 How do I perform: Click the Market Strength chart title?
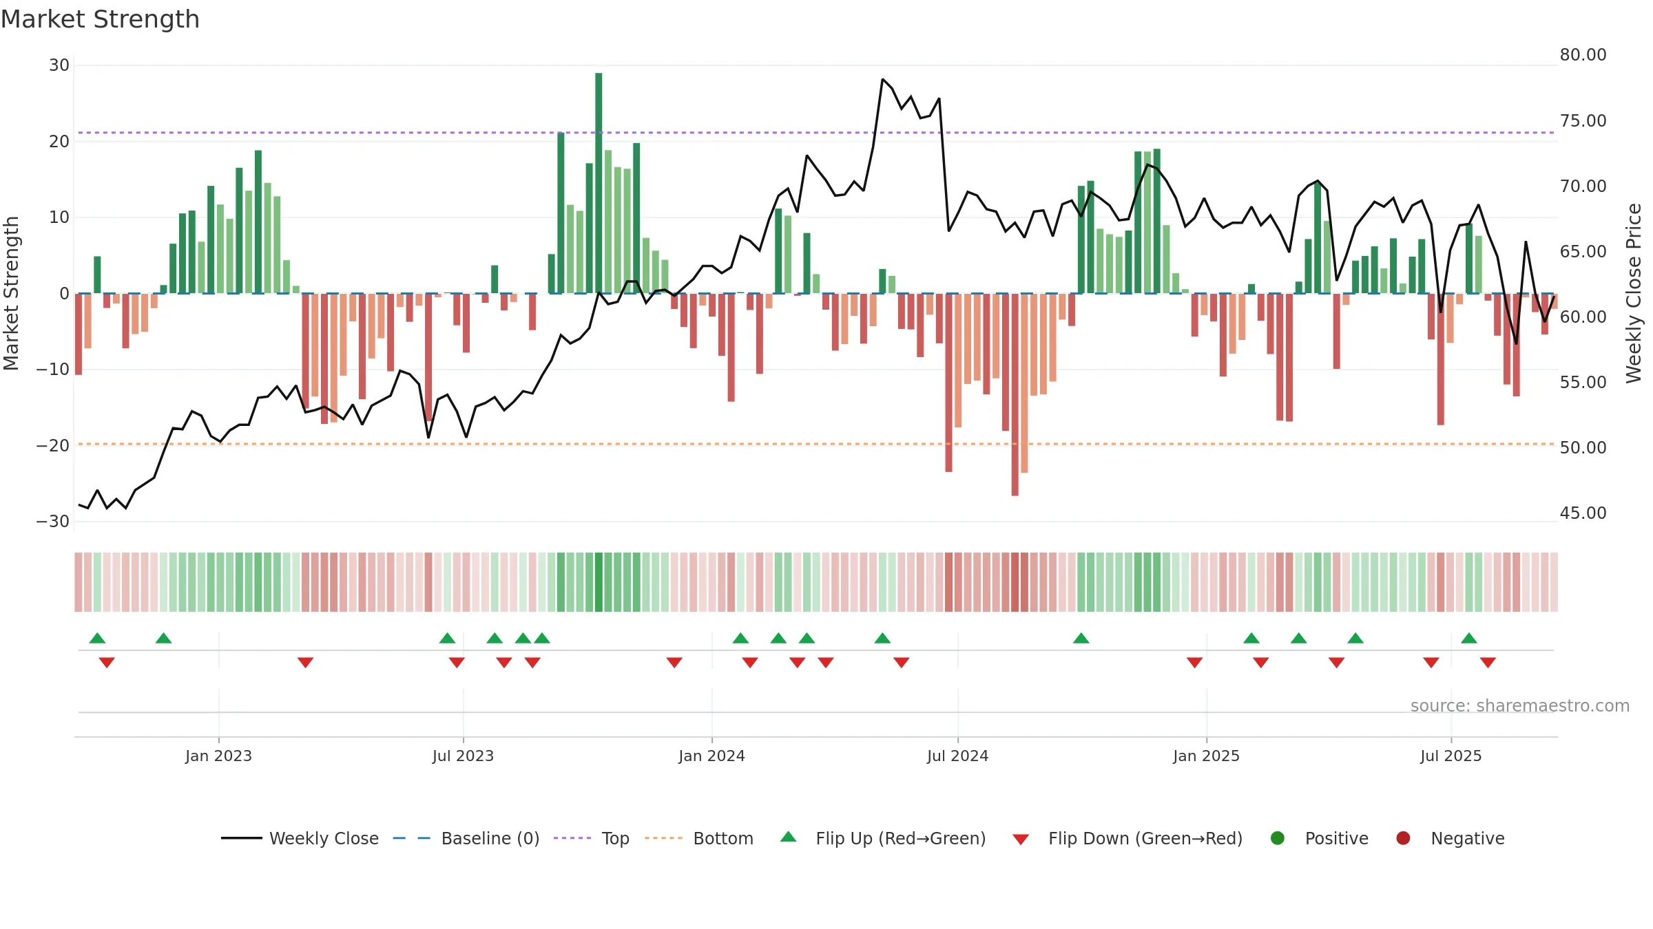101,19
